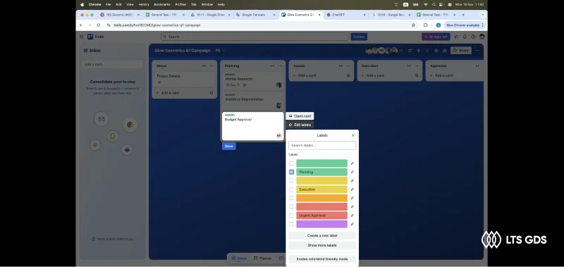Edit the purple label with its pencil icon
This screenshot has height=267, width=564.
[x=352, y=224]
